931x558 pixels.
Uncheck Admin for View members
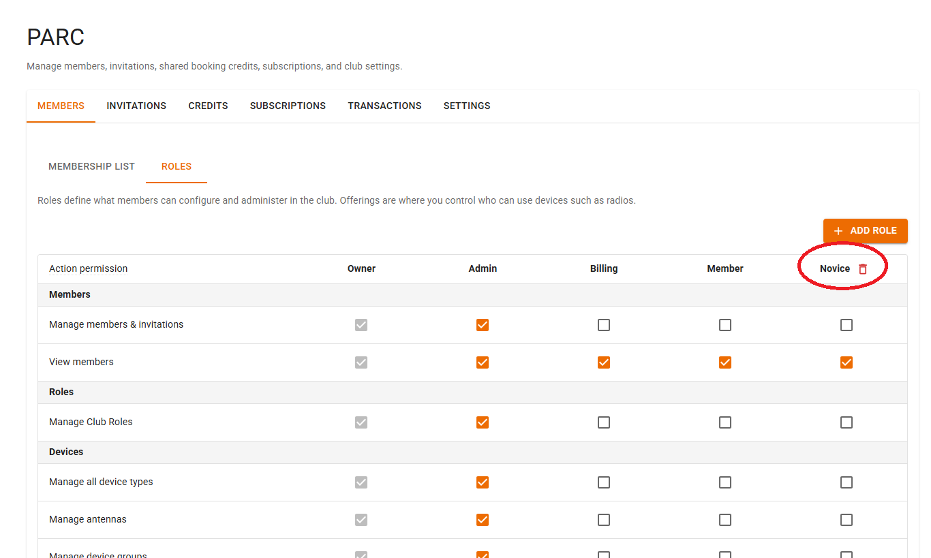(x=483, y=362)
